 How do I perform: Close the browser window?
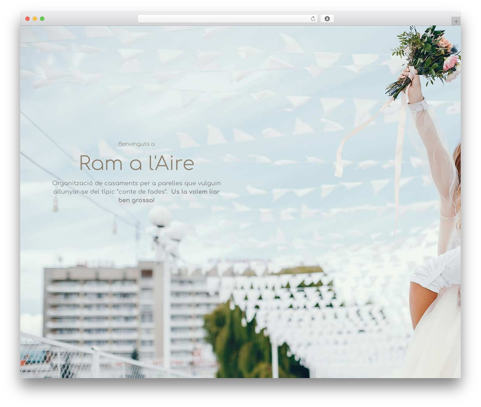tap(27, 19)
